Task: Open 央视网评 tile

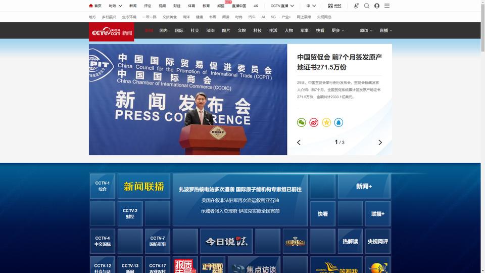Action: (x=378, y=242)
